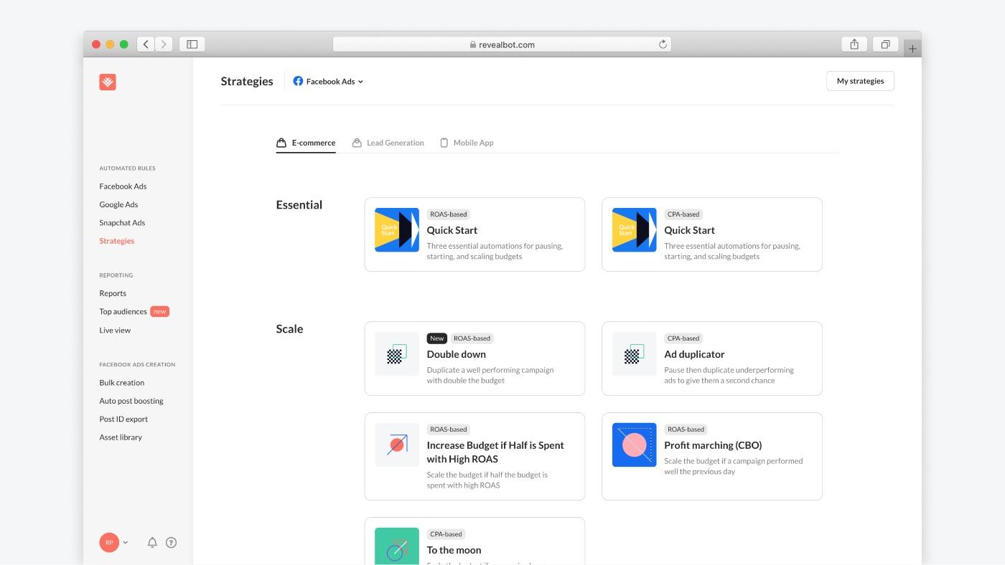Click the browser back arrow
The image size is (1005, 565).
coord(146,44)
